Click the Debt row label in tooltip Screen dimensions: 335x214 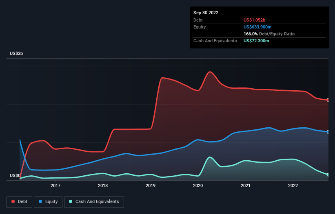pos(198,20)
